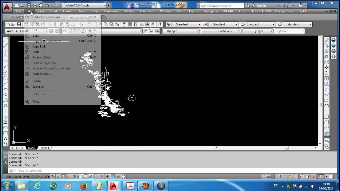The height and width of the screenshot is (191, 340).
Task: Select the Multiline Text tool
Action: coord(5,139)
